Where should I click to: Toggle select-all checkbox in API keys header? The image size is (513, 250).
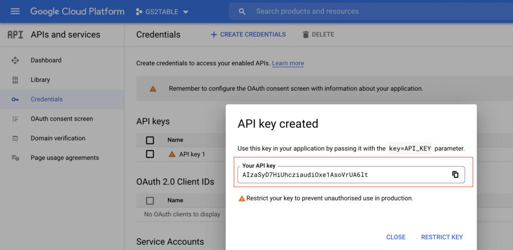[x=150, y=140]
